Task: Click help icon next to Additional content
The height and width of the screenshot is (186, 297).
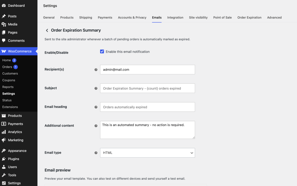Action: (96, 126)
